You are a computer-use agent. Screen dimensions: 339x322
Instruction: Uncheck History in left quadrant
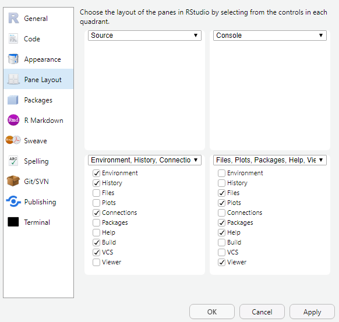(97, 183)
